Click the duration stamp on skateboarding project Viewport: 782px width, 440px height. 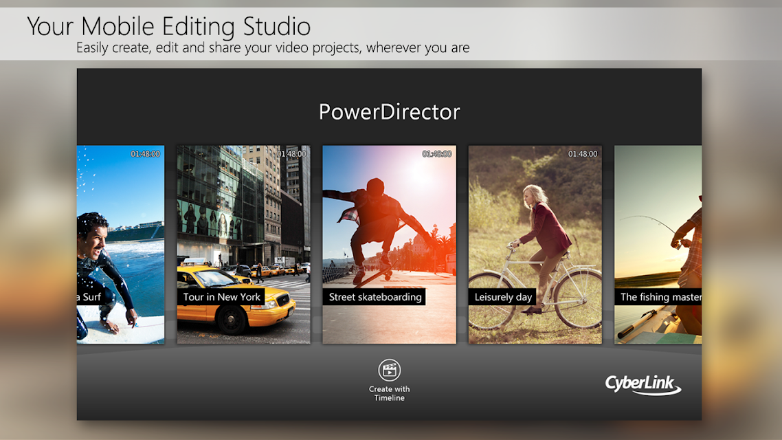click(x=437, y=153)
